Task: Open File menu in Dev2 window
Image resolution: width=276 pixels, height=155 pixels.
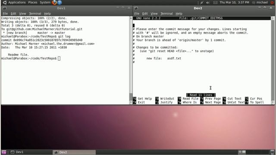Action: (137, 13)
